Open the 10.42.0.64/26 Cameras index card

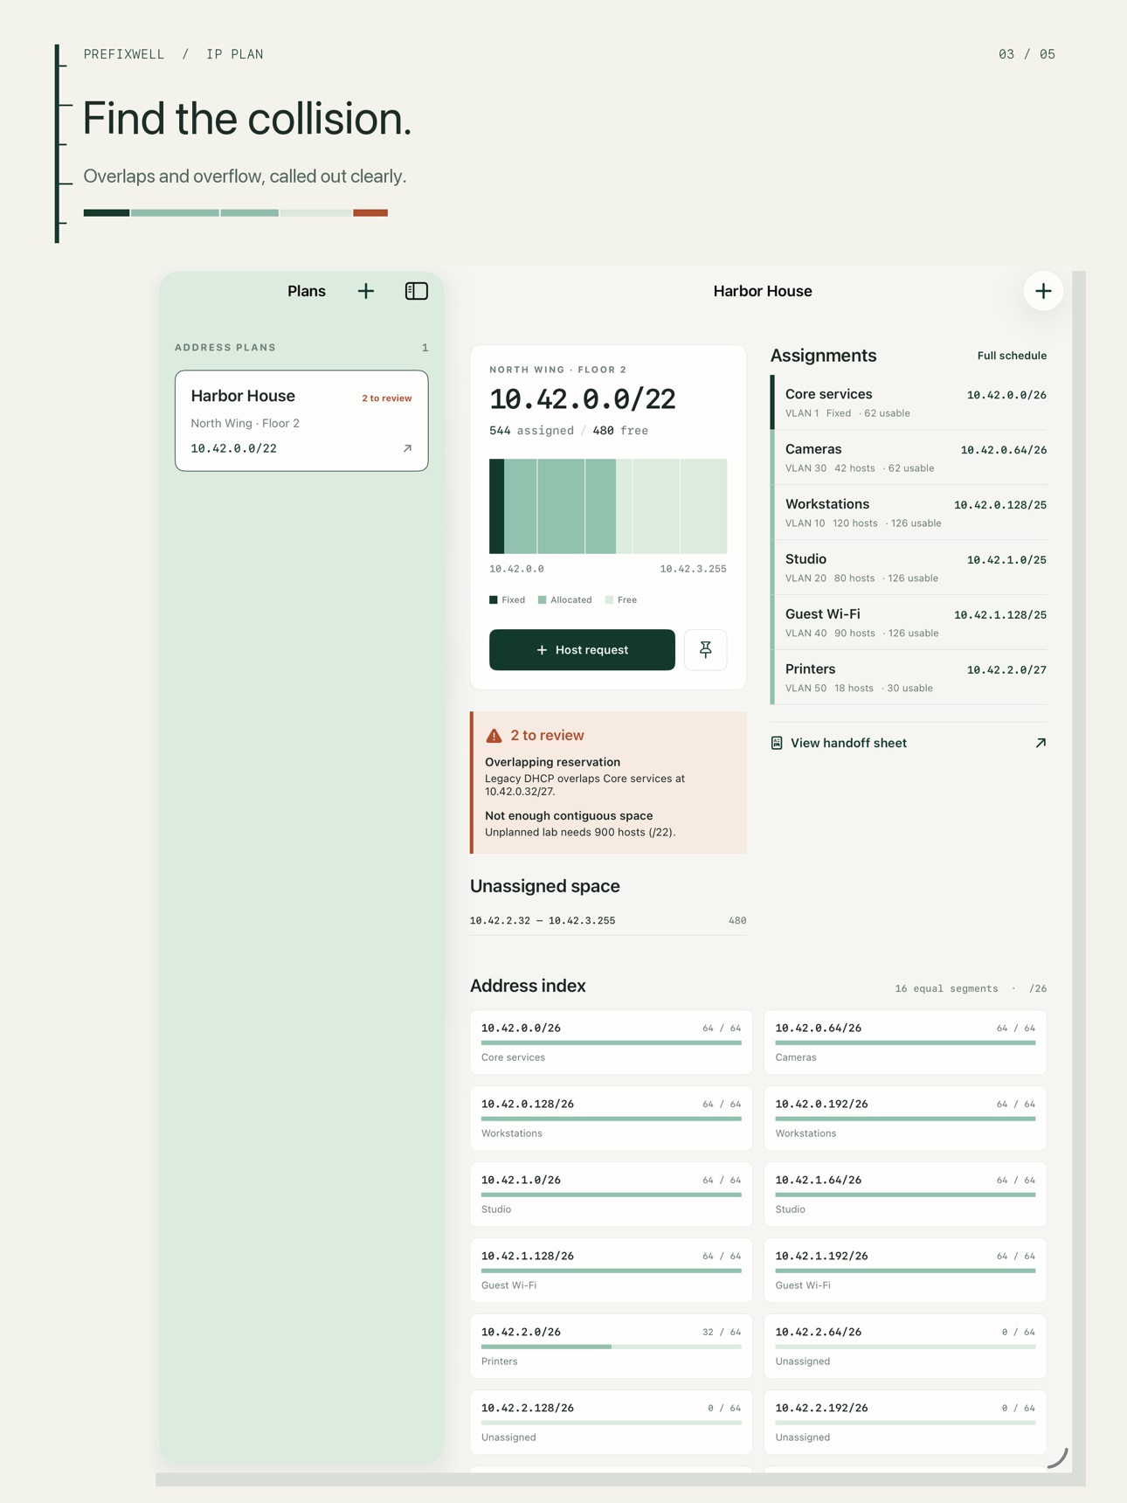(905, 1042)
